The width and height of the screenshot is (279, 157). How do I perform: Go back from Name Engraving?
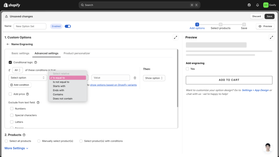[x=8, y=44]
